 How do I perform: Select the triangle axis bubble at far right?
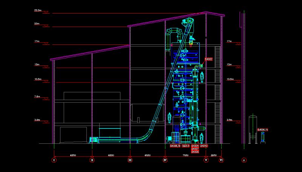tap(244, 160)
